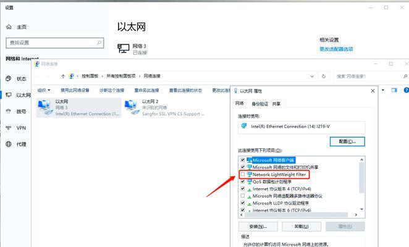
Task: Switch to the 共享 tab
Action: 276,104
